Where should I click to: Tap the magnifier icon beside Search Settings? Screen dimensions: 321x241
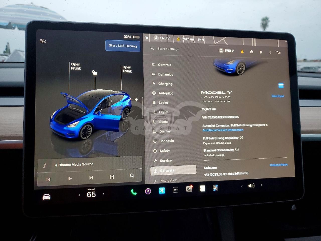click(x=152, y=48)
